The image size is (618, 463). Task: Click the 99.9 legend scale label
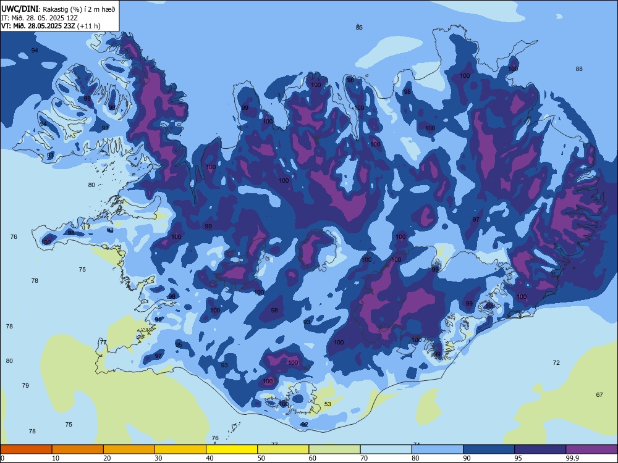[572, 458]
